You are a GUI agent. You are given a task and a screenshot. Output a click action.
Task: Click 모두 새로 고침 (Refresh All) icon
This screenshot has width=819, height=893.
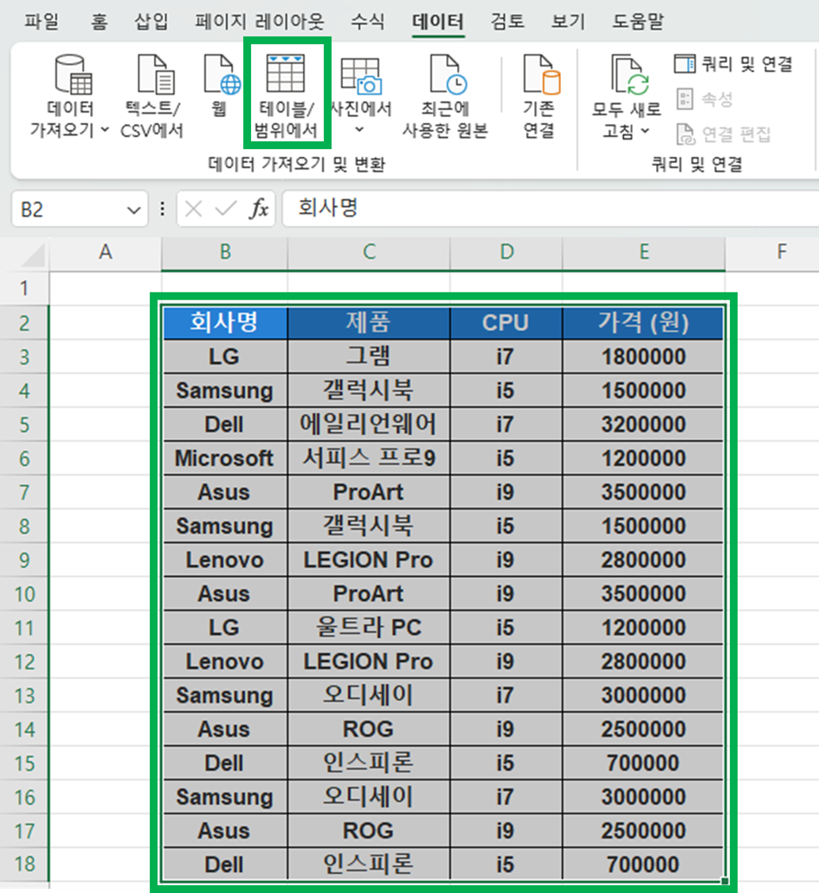click(629, 74)
